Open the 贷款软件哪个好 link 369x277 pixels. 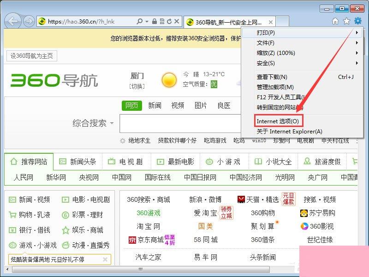tap(177, 141)
